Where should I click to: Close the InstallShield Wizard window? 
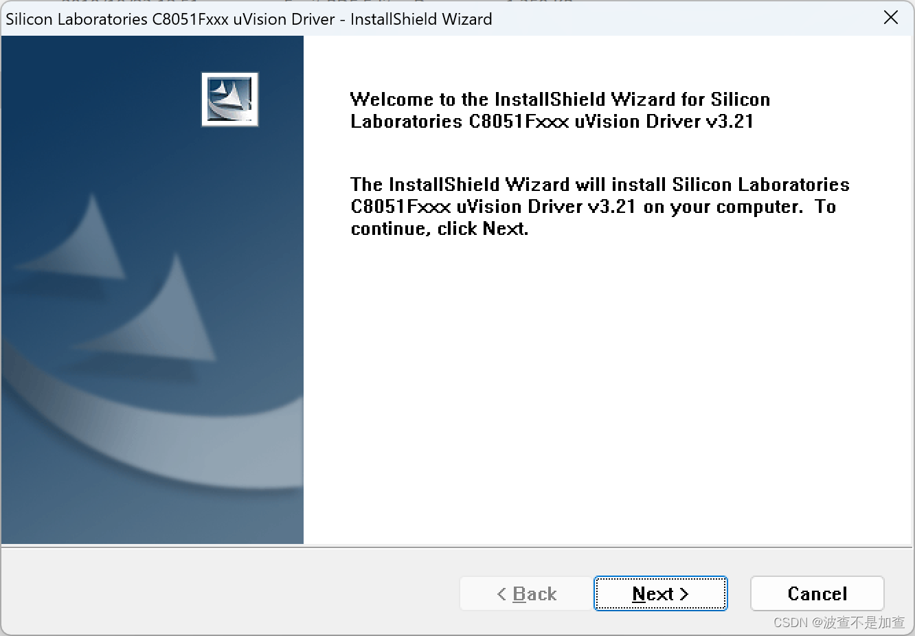coord(890,18)
